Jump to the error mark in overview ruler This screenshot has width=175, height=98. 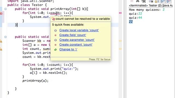coord(120,13)
